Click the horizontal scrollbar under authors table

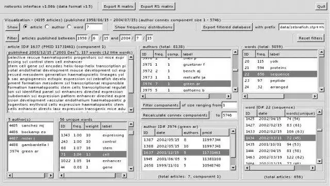click(186, 96)
